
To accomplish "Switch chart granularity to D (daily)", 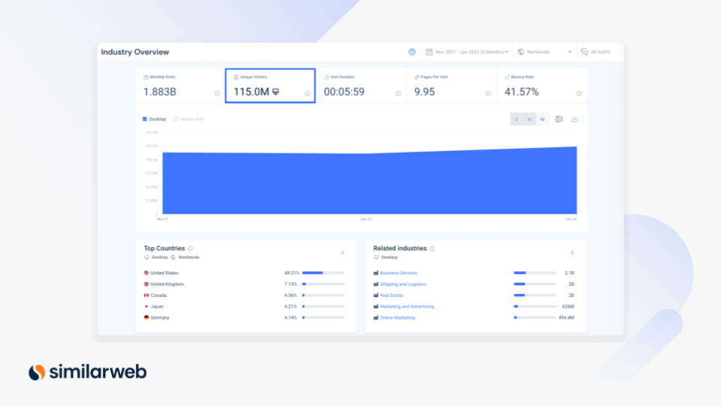I will coord(517,119).
